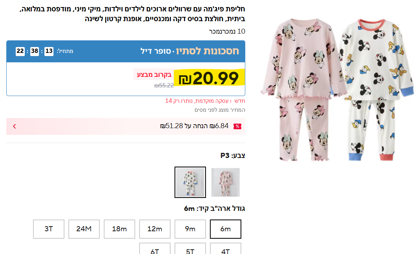
Task: Click the ₪6.84 discount offer text
Action: click(x=194, y=126)
